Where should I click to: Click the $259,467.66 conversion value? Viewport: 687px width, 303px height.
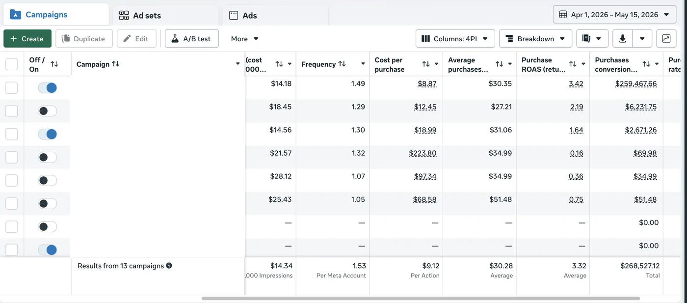(636, 84)
